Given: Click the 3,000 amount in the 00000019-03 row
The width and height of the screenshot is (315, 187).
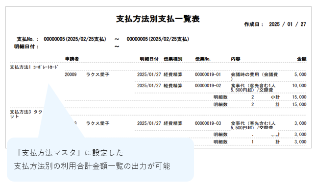Looking at the screenshot, I should point(300,123).
